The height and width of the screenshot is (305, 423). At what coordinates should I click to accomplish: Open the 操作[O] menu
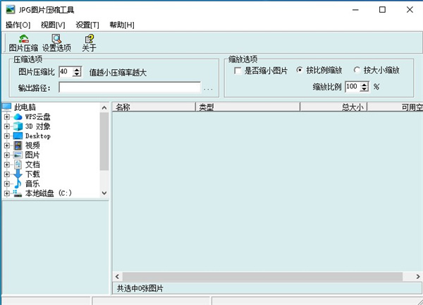point(18,25)
